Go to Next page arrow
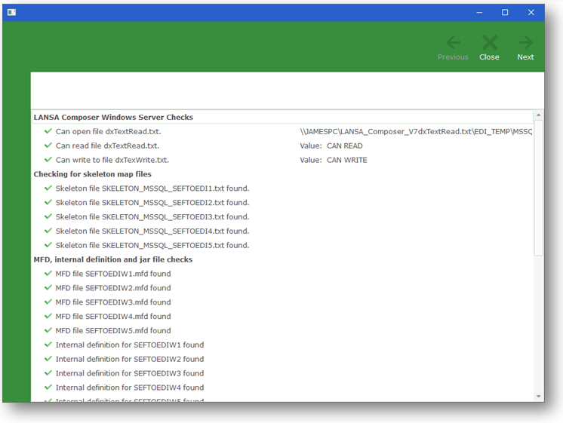 click(x=526, y=42)
